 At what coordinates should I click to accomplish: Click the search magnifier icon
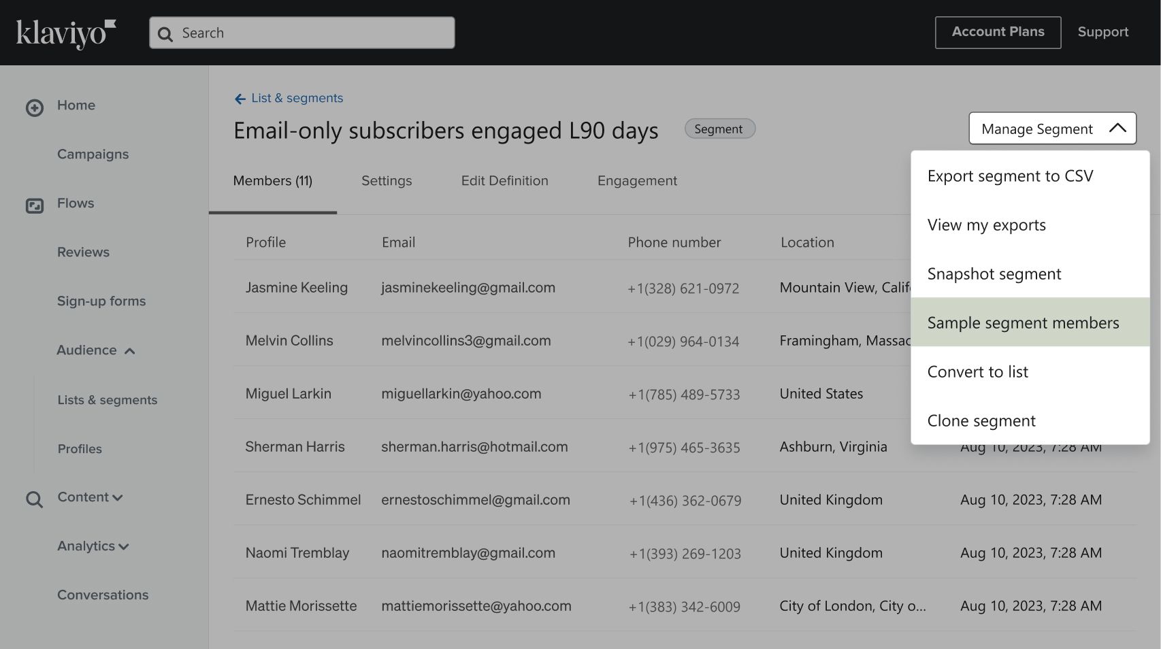coord(165,34)
